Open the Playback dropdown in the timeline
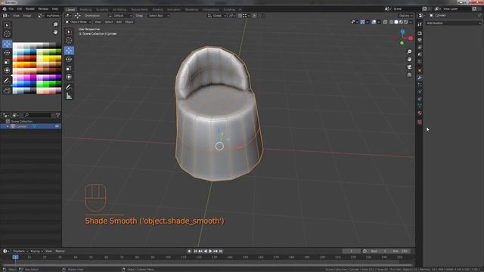The height and width of the screenshot is (272, 484). click(x=20, y=251)
